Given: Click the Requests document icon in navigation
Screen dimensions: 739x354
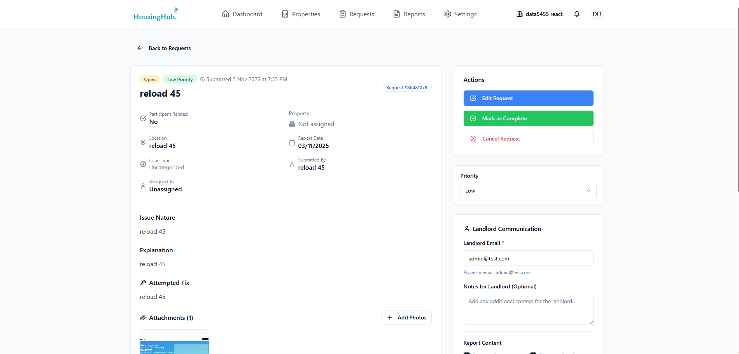Looking at the screenshot, I should tap(342, 14).
